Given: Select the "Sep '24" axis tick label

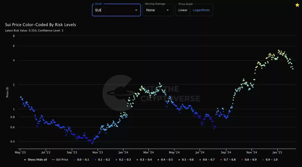Looking at the screenshot, I should [x=226, y=152].
